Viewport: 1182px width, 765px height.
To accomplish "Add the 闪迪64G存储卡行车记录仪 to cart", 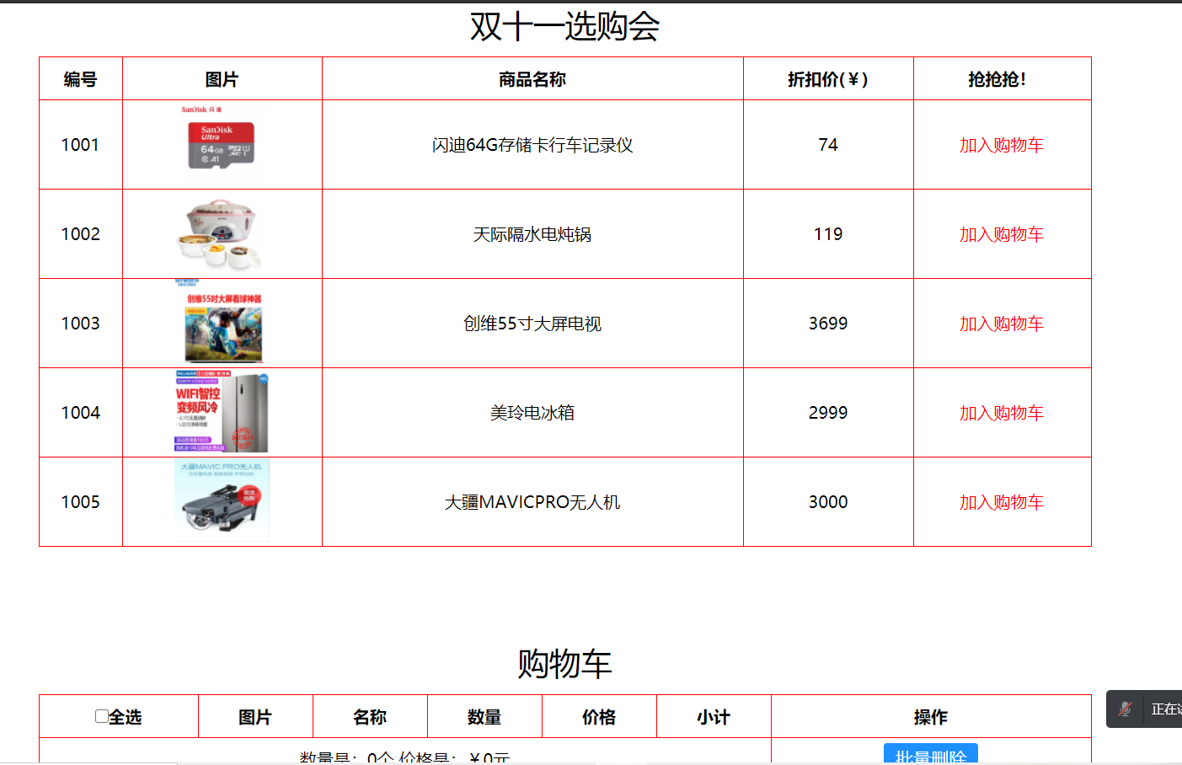I will click(x=1002, y=144).
